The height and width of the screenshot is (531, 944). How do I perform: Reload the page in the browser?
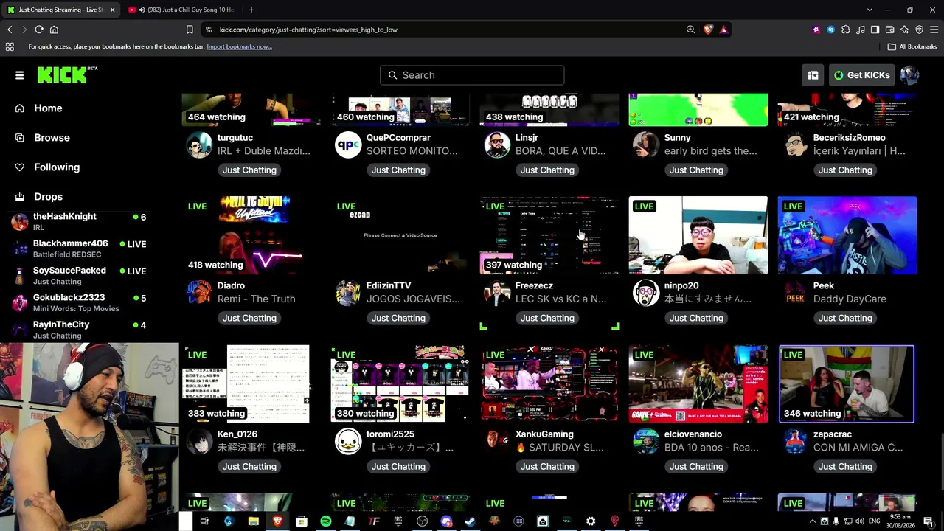(x=39, y=29)
